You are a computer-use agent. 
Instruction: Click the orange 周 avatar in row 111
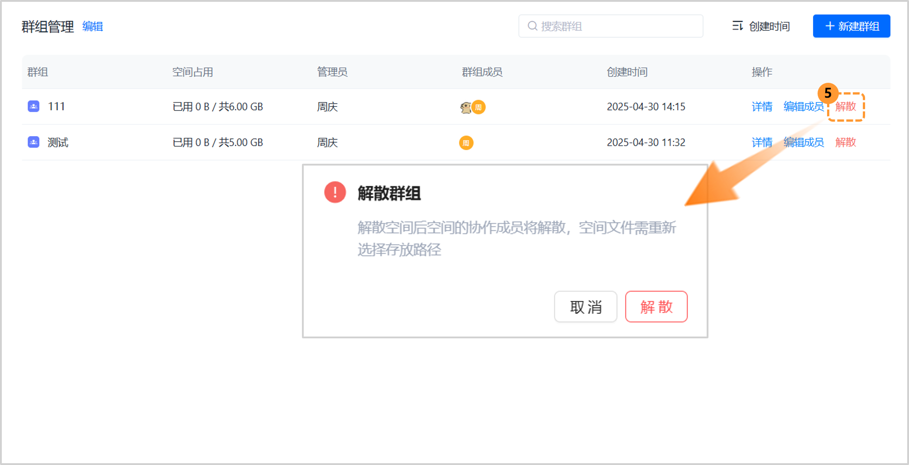[479, 107]
